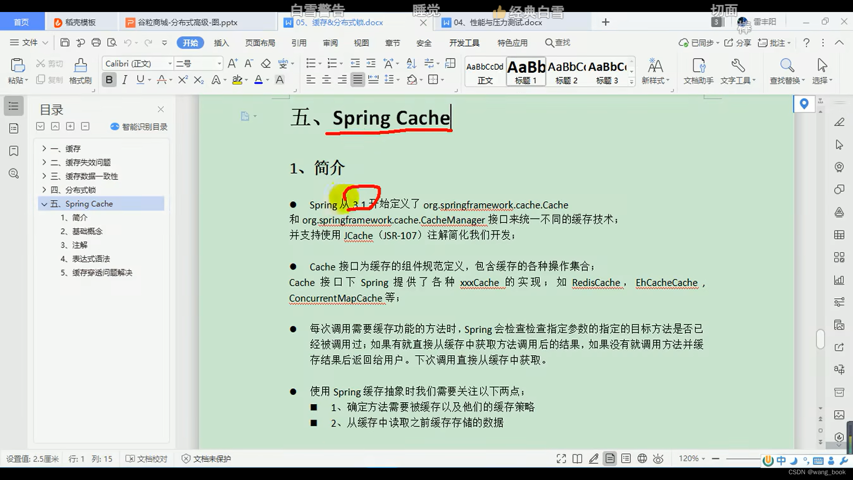This screenshot has width=853, height=480.
Task: Click the Save icon in quick access bar
Action: coord(65,43)
